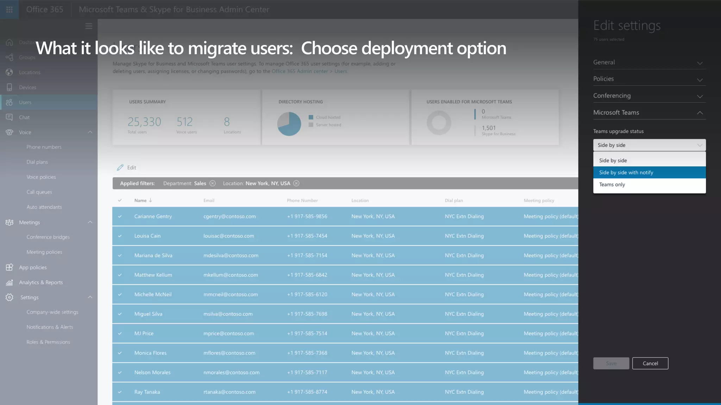Open Dial plans page

pos(37,162)
